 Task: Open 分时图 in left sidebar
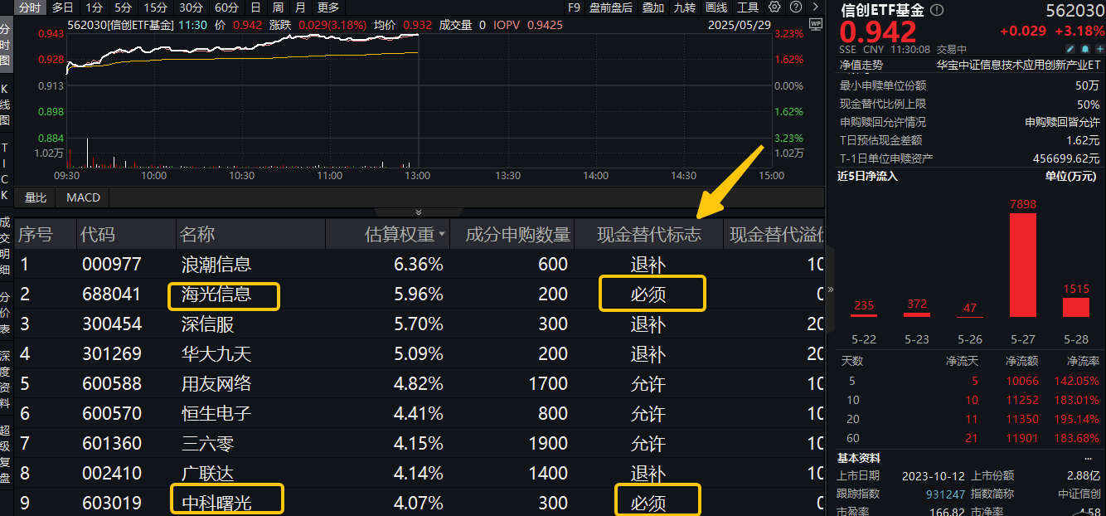click(x=5, y=45)
